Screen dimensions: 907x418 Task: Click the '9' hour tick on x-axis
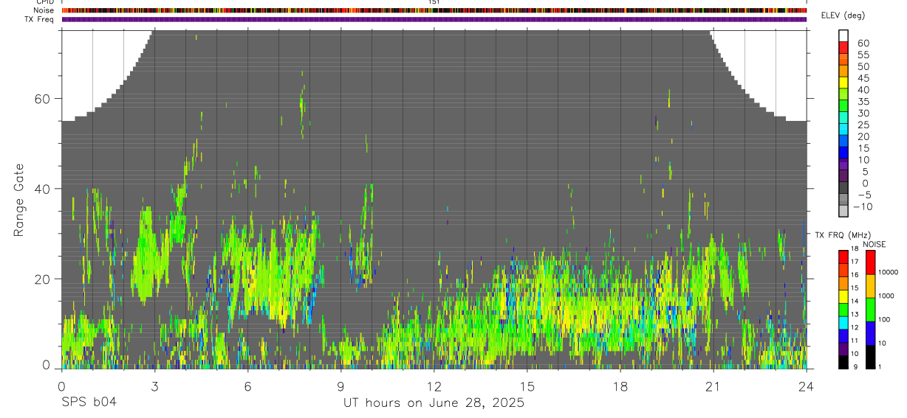click(x=340, y=386)
